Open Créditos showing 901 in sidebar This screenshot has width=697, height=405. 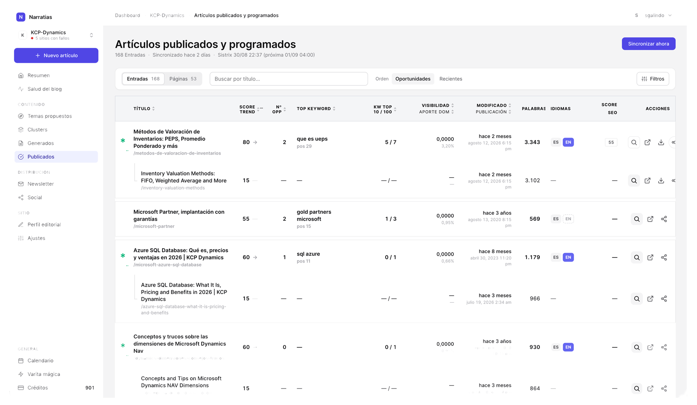(x=56, y=388)
